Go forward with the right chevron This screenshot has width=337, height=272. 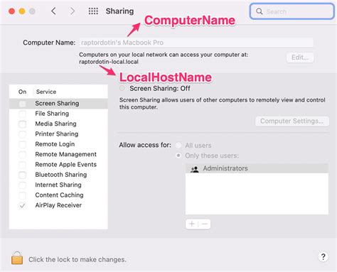coord(73,11)
